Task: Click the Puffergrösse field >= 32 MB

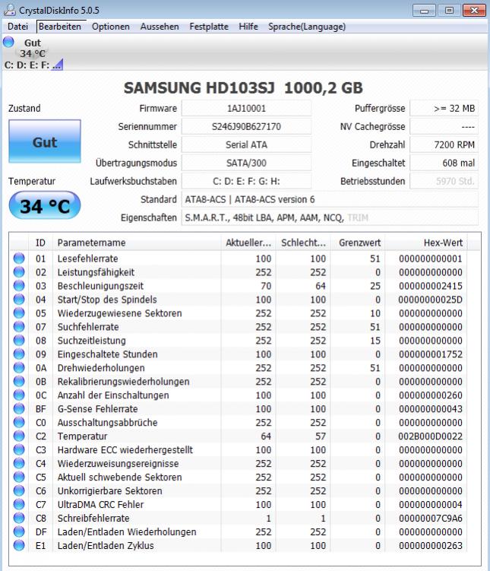Action: pyautogui.click(x=444, y=108)
